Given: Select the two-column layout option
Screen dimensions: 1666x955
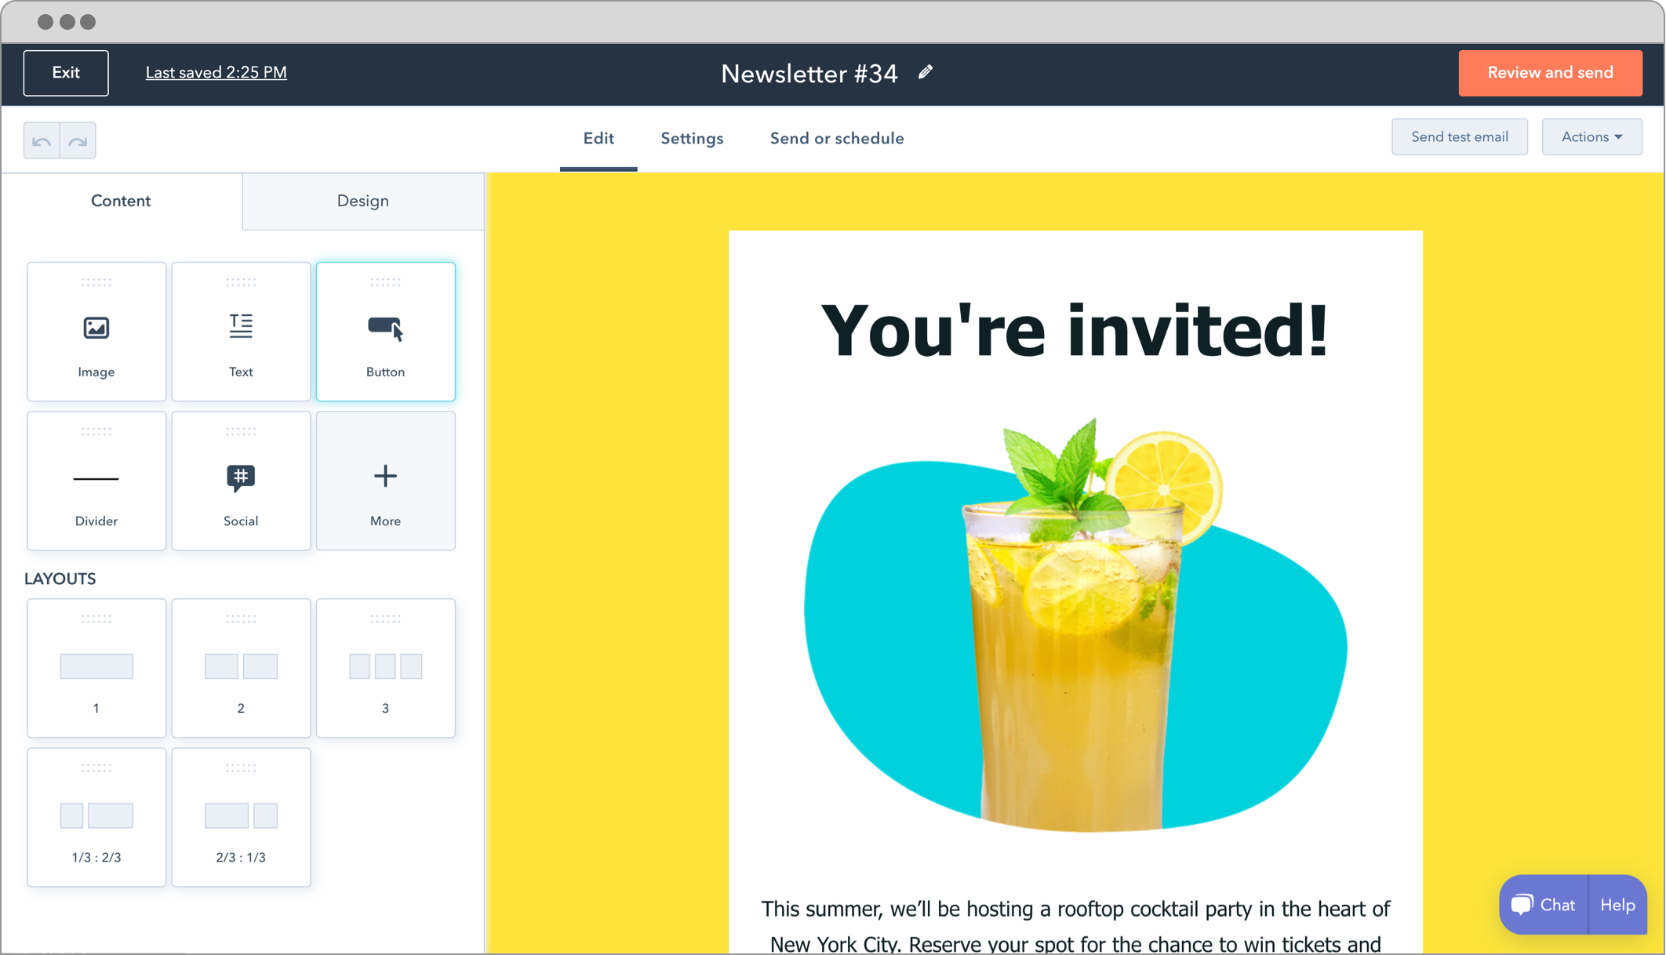Looking at the screenshot, I should (240, 664).
